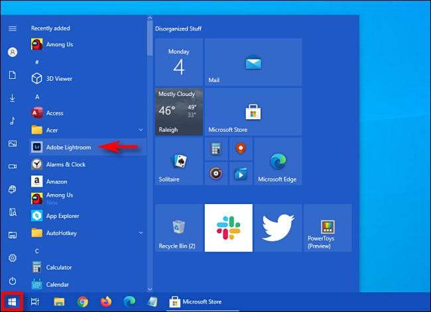This screenshot has height=312, width=431.
Task: Expand the Acer folder in the app list
Action: pos(140,130)
